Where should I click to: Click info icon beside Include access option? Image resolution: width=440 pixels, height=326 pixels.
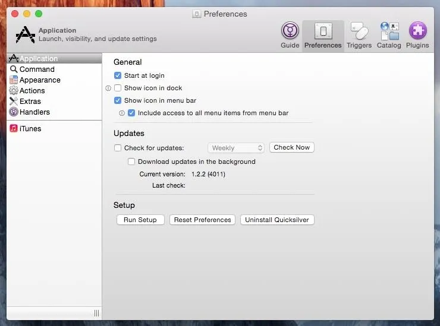pyautogui.click(x=122, y=113)
